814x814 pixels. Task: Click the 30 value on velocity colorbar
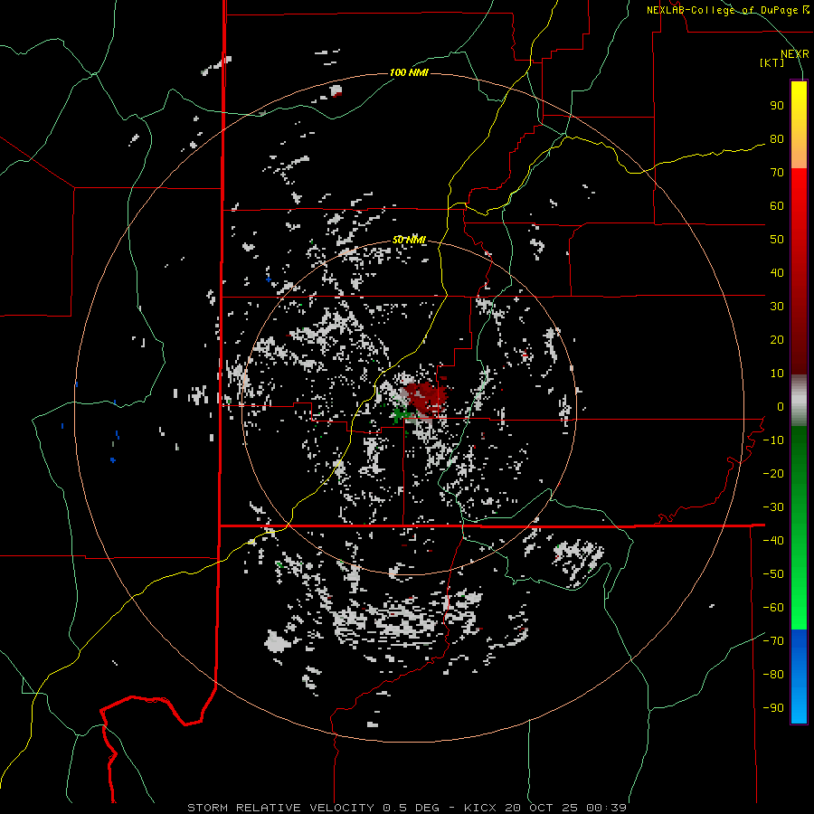coord(777,307)
